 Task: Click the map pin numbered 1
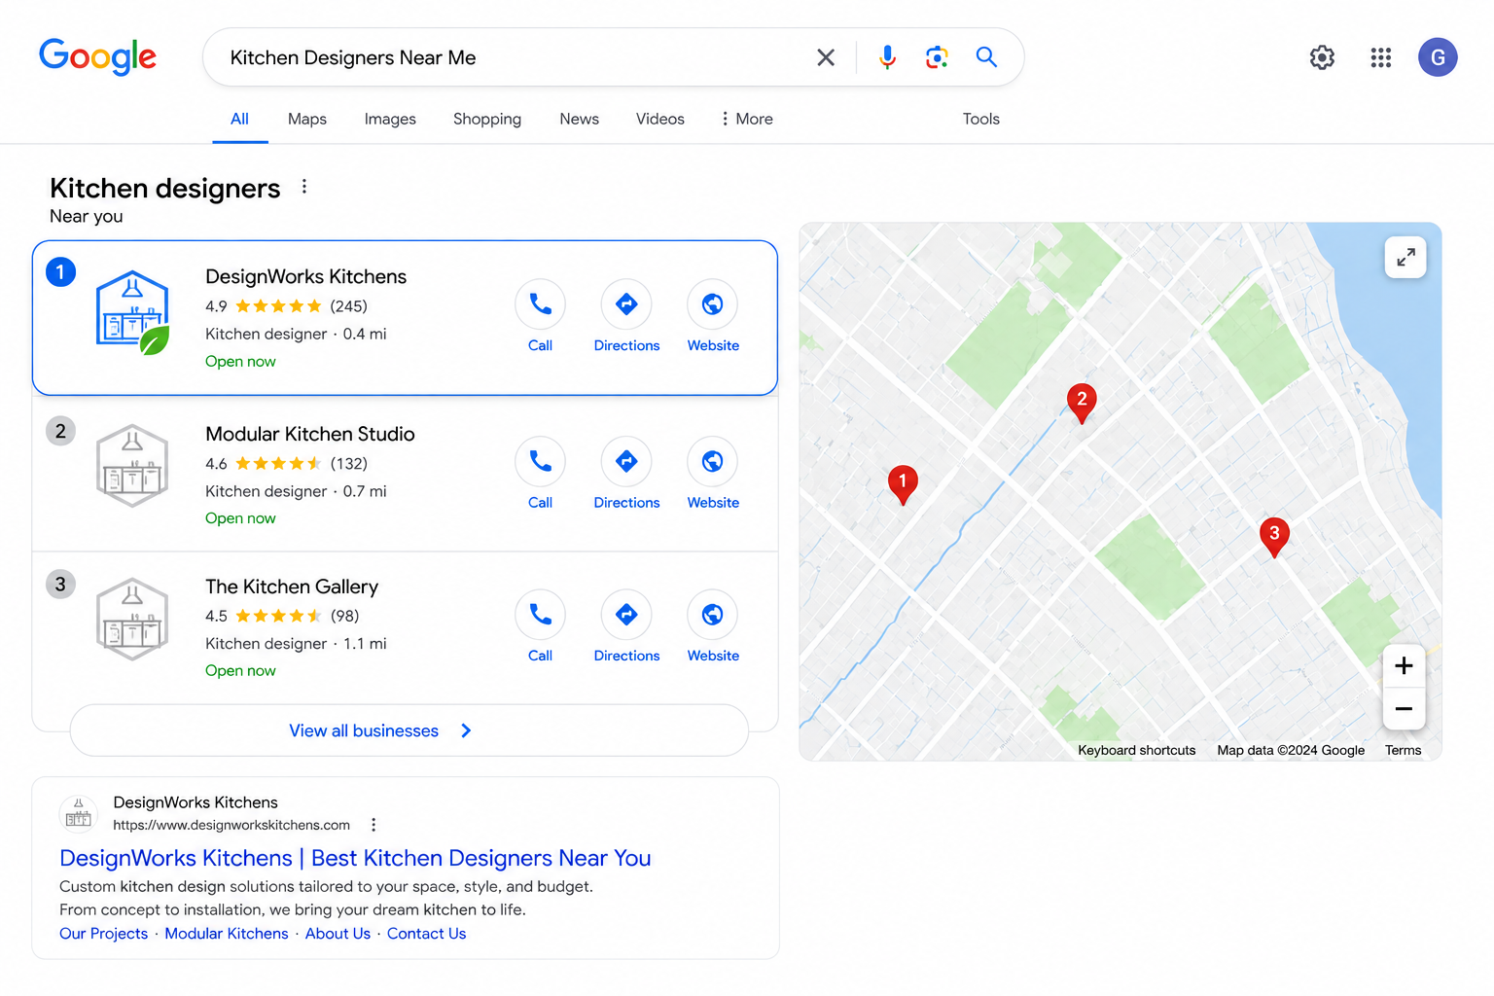[x=903, y=484]
